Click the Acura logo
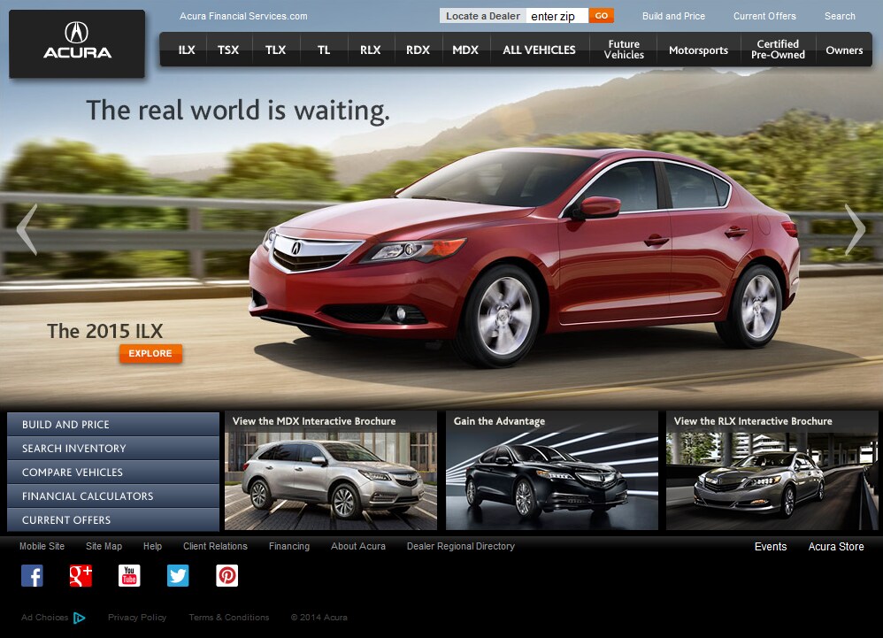Image resolution: width=883 pixels, height=638 pixels. [77, 43]
